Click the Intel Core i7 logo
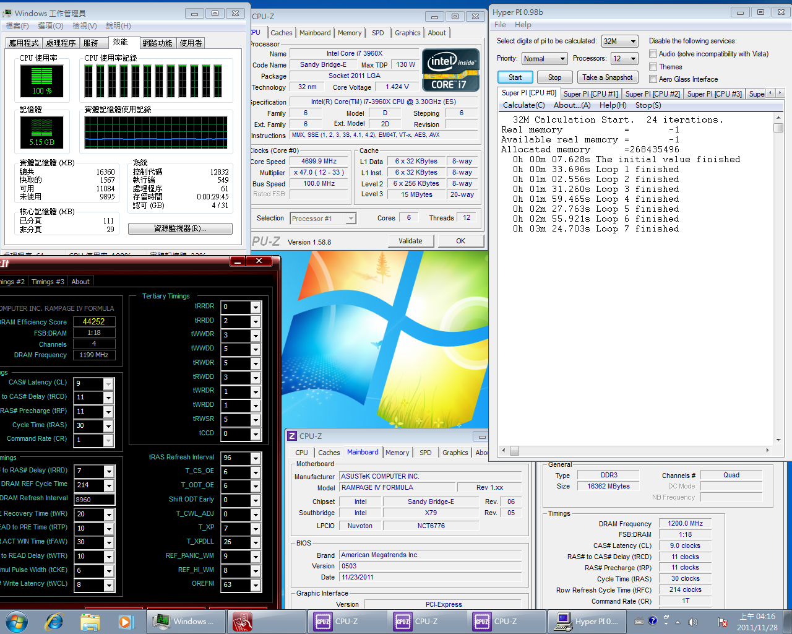 [451, 71]
